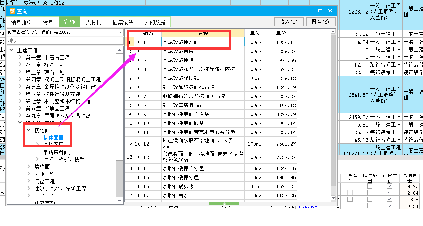Click the tree scrollbar up arrow

(x=120, y=50)
